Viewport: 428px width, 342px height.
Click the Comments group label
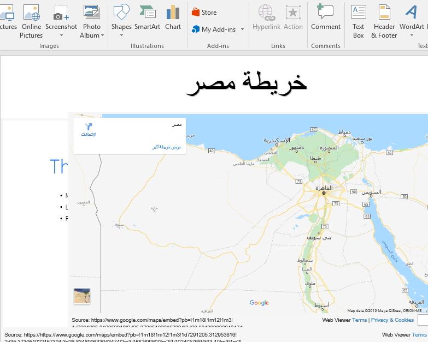pos(326,46)
